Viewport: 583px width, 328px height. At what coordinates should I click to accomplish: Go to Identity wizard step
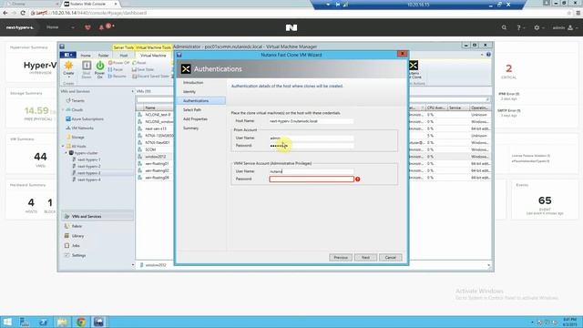[189, 91]
